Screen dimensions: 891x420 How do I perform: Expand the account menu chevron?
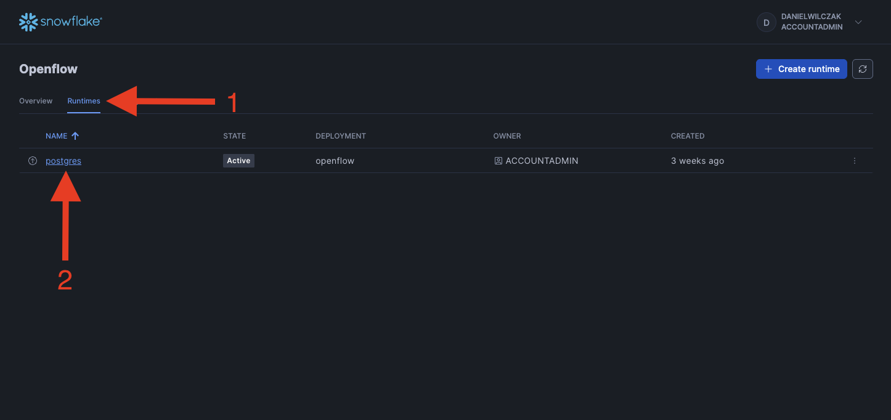(x=858, y=23)
